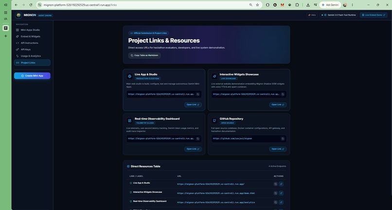Click the 'Official Submission & Project Links' badge
Viewport: 392px width, 210px height.
pos(148,33)
